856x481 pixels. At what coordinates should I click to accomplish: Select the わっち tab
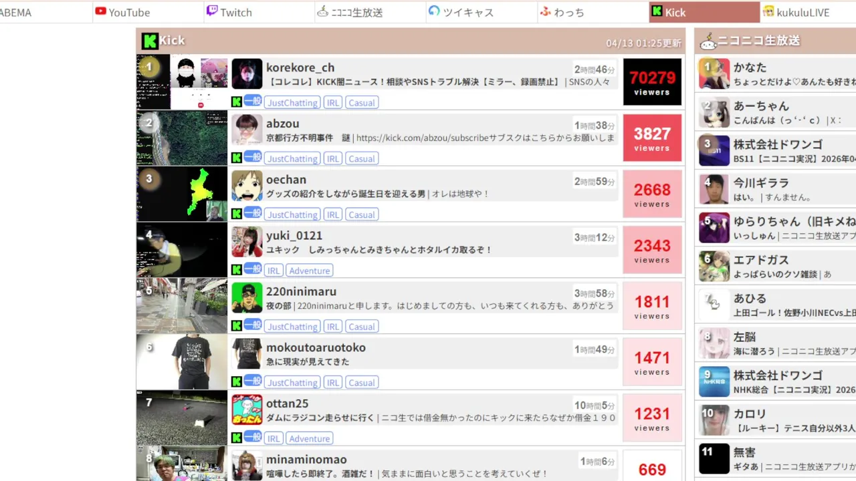click(x=592, y=12)
